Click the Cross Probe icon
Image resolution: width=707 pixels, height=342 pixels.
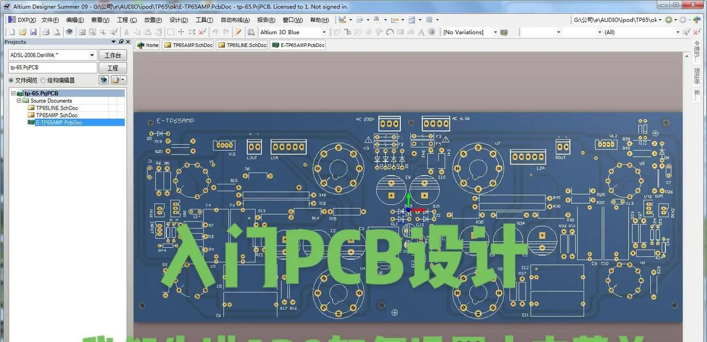pos(238,32)
